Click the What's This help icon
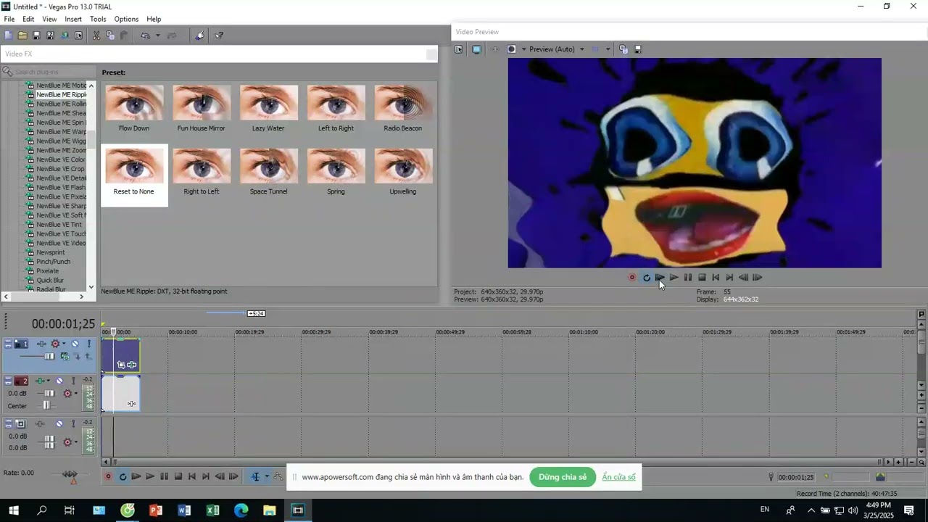 pyautogui.click(x=219, y=36)
